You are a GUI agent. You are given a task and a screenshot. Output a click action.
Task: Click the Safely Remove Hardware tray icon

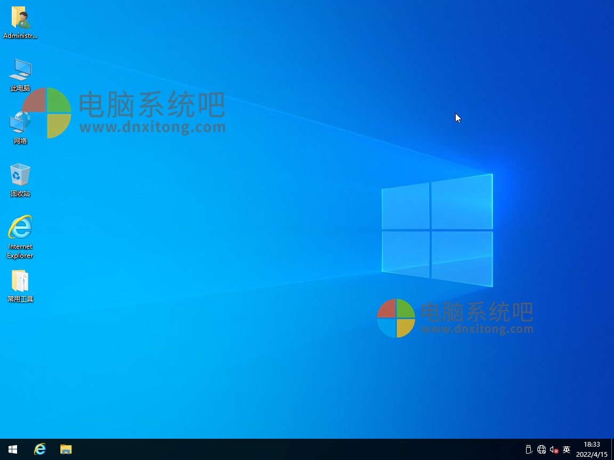[529, 449]
